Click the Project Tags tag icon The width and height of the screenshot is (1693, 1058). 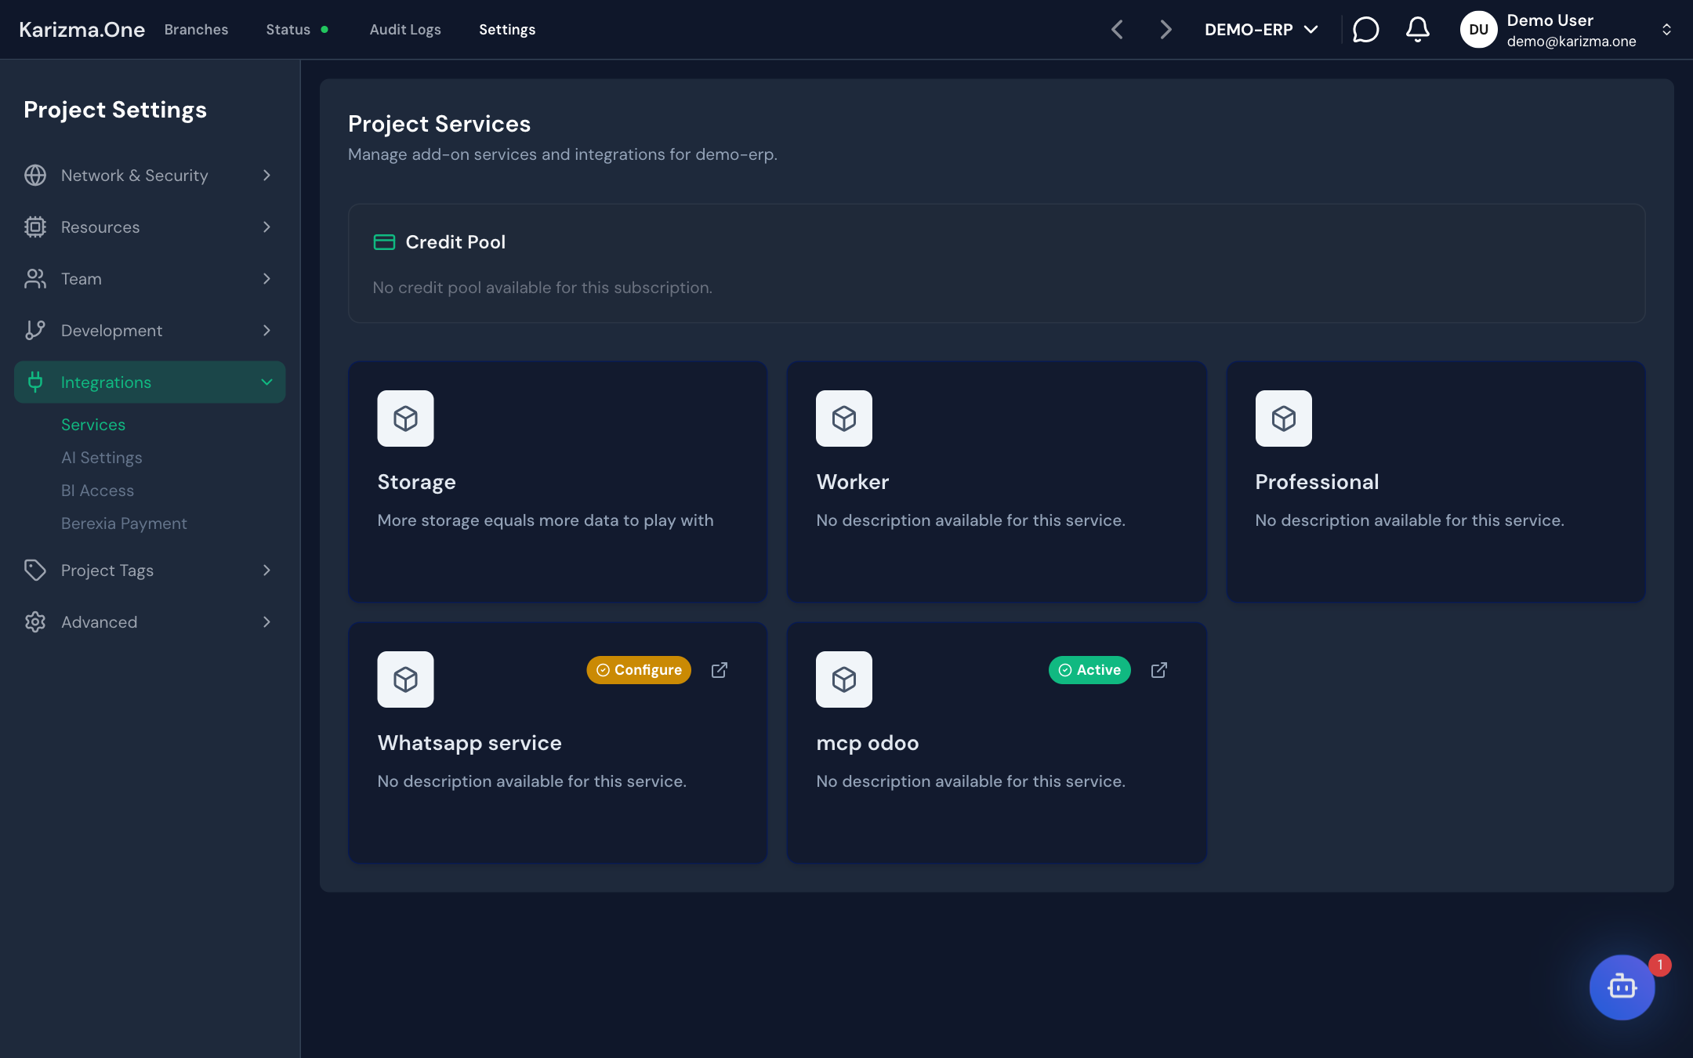click(x=35, y=571)
